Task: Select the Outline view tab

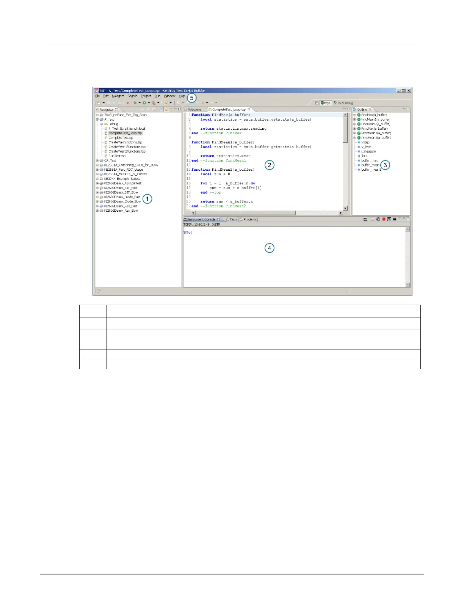Action: coord(362,109)
